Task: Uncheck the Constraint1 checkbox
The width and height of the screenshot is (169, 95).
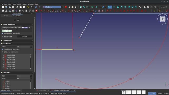Action: (x=3, y=55)
